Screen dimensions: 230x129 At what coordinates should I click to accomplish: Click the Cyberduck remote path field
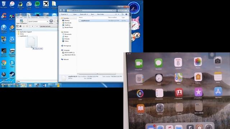[x=49, y=26]
